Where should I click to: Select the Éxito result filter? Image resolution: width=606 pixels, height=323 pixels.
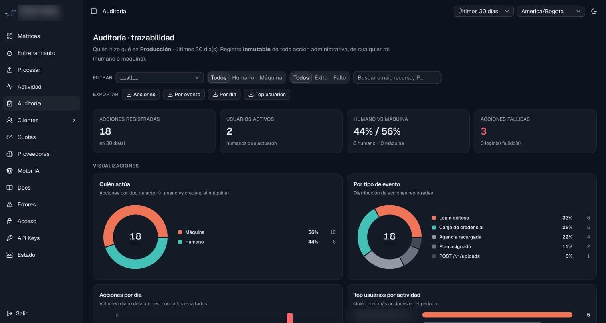[321, 78]
